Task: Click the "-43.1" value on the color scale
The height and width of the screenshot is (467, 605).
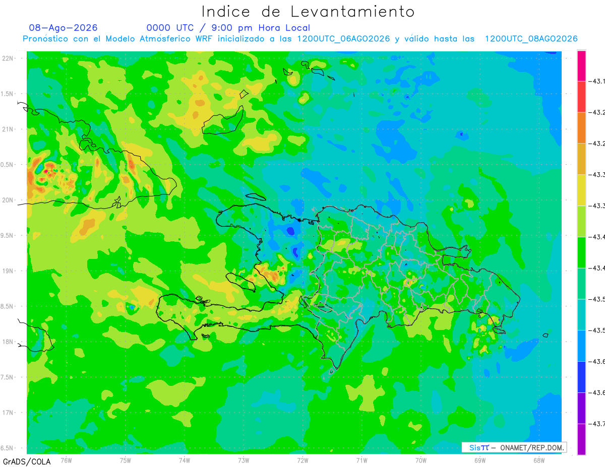Action: pos(597,82)
